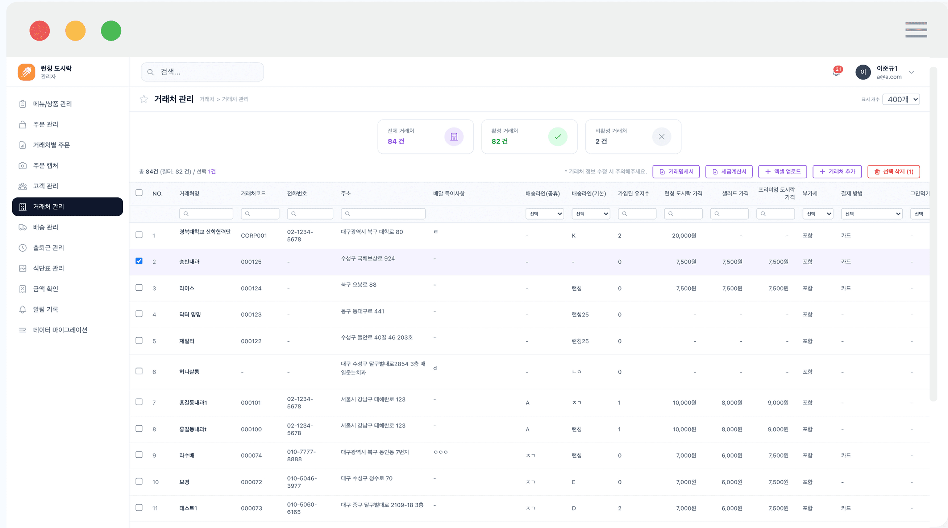Check the row for 경북대학교 산학협력단
948x528 pixels.
139,235
